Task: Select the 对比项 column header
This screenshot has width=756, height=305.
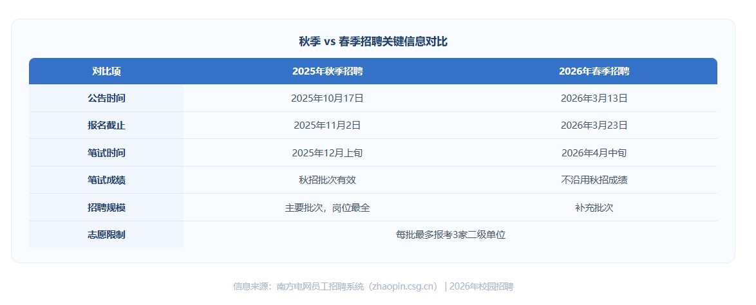Action: pos(106,71)
